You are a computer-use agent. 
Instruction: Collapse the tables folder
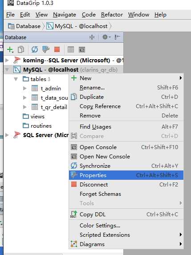[x=16, y=79]
